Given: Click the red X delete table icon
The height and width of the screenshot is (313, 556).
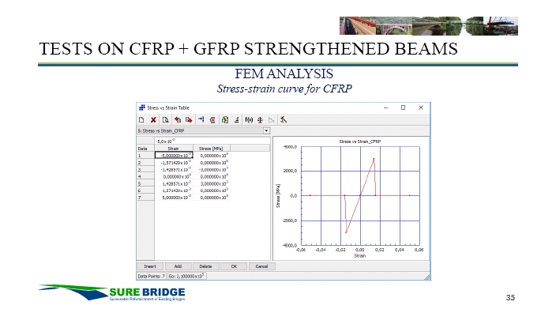Looking at the screenshot, I should [x=153, y=120].
